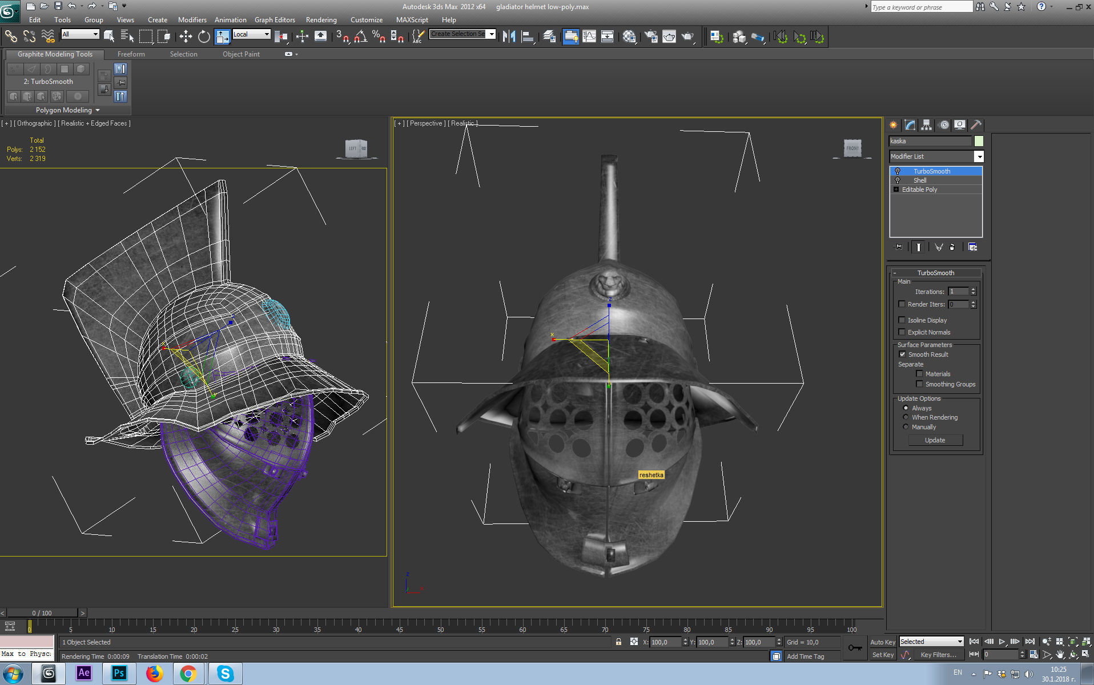Select the Link tool in main toolbar
The image size is (1094, 685).
pos(11,37)
